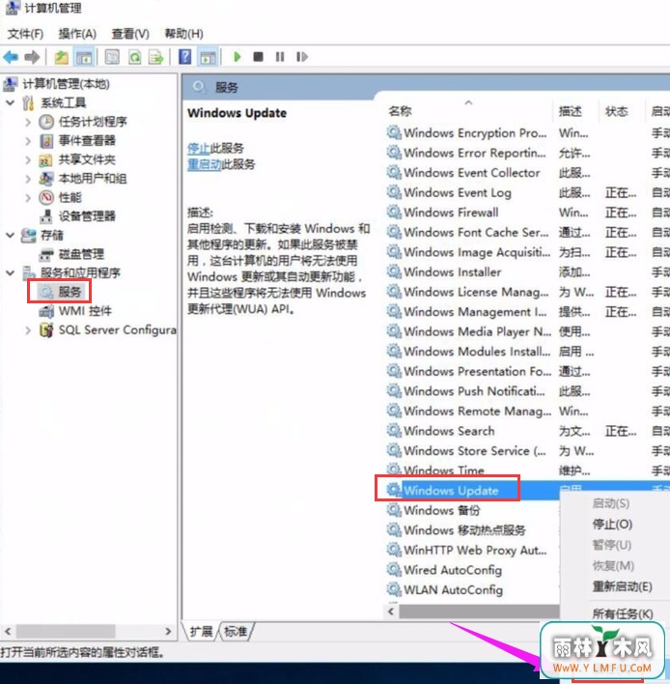Click the green Start service icon

pos(237,57)
